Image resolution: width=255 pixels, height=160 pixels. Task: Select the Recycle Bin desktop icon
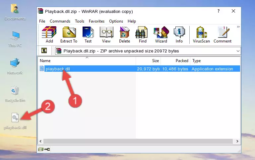coord(15,94)
